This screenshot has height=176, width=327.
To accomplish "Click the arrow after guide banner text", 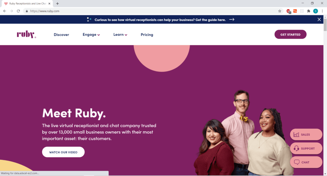I will click(232, 19).
